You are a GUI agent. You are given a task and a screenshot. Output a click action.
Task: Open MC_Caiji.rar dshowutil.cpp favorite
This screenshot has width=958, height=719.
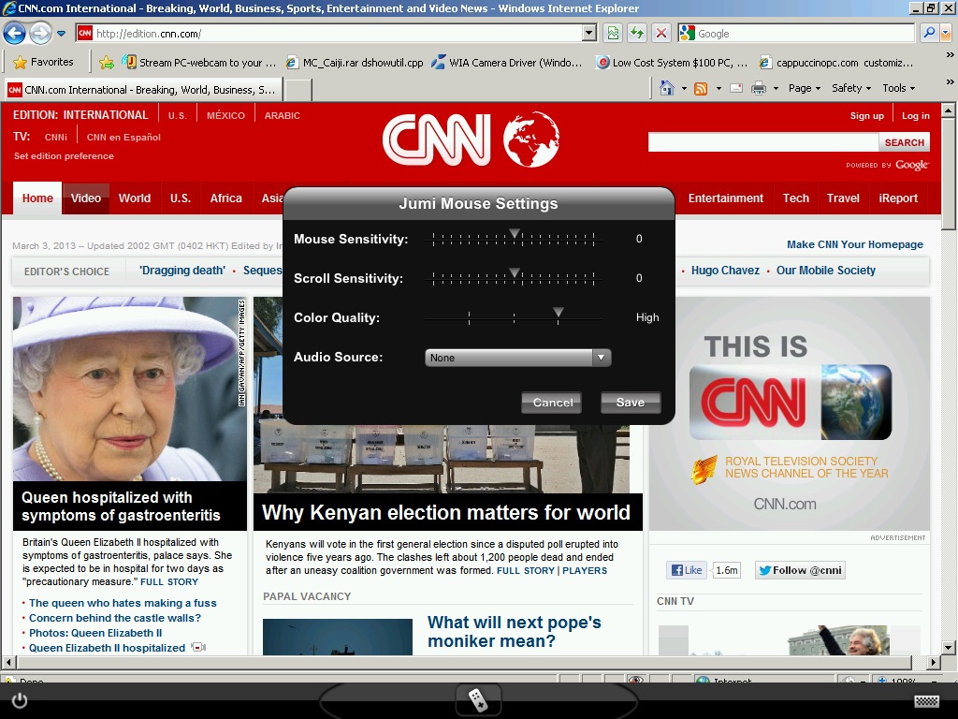(355, 63)
